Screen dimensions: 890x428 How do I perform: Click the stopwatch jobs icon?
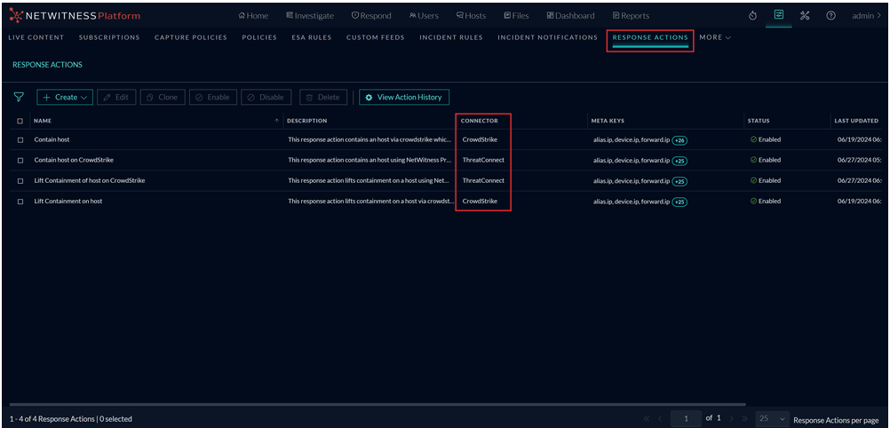[x=752, y=16]
